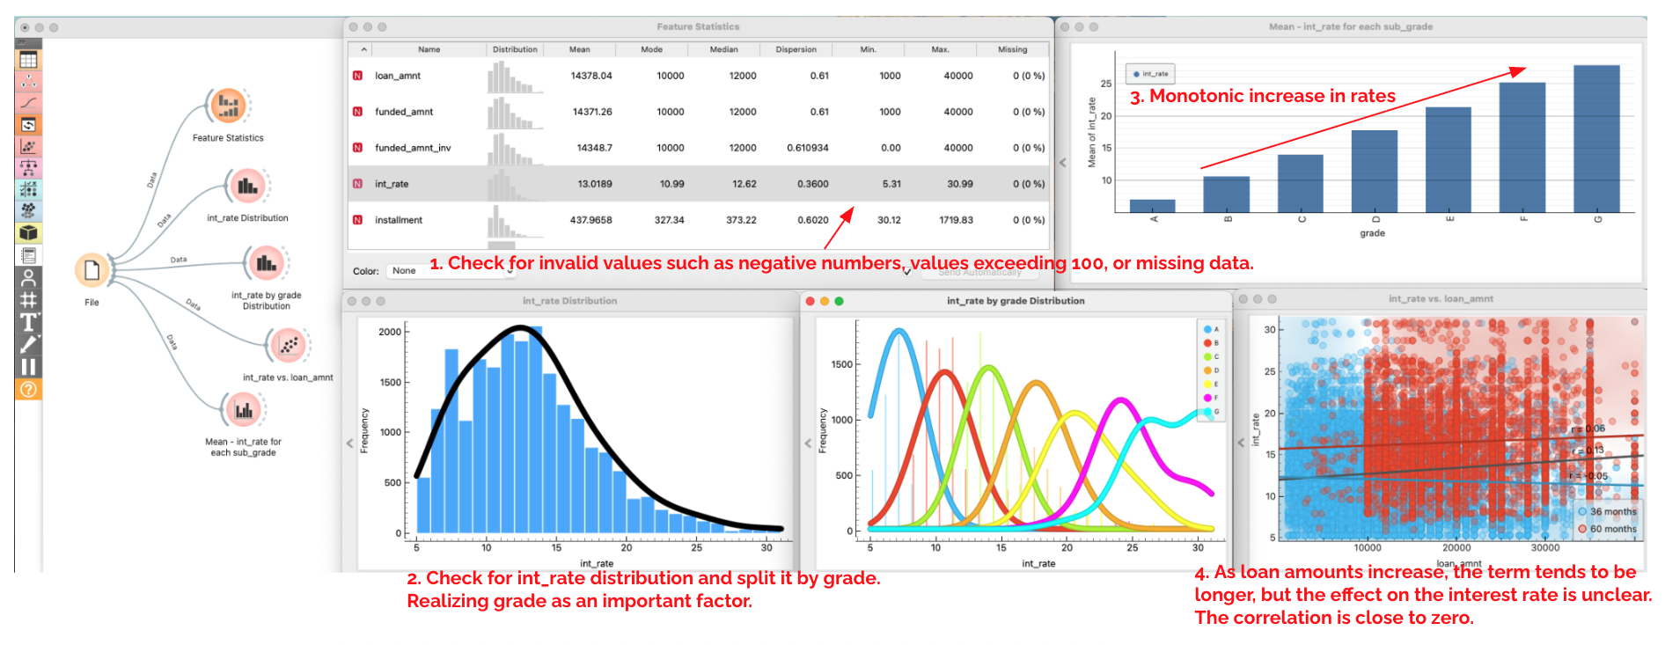The height and width of the screenshot is (645, 1665).
Task: Select the text annotation T tool
Action: coord(28,322)
